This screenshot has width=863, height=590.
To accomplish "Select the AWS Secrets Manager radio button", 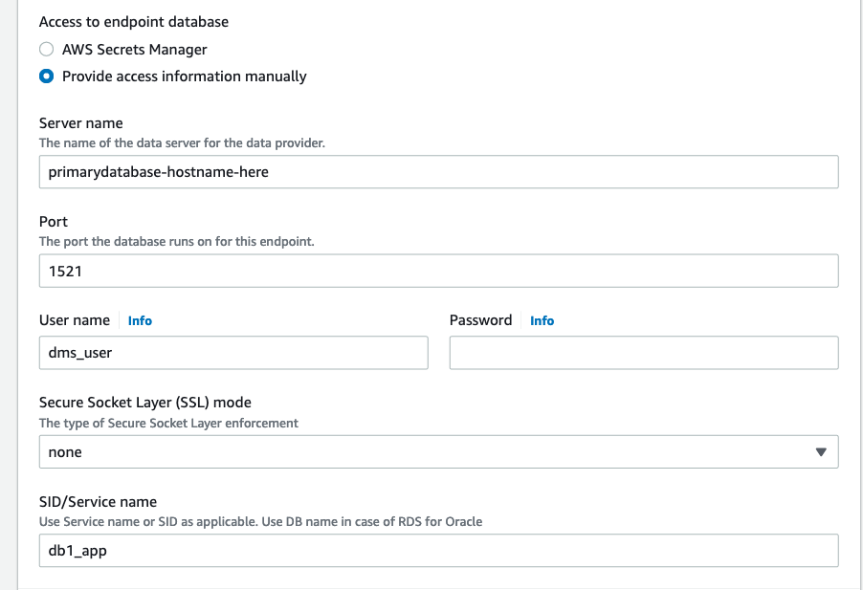I will [46, 50].
